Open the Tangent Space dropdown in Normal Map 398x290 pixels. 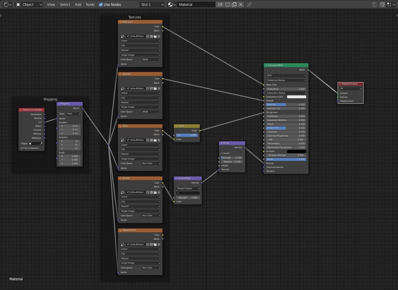pos(188,188)
